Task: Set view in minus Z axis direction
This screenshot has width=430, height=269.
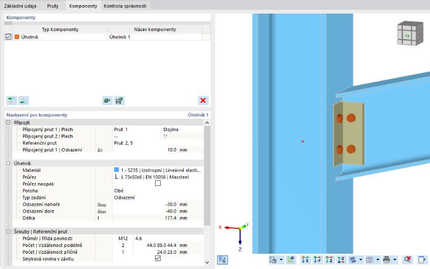Action: click(x=341, y=260)
